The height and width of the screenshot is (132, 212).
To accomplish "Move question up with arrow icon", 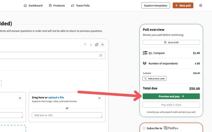I will 85,45.
